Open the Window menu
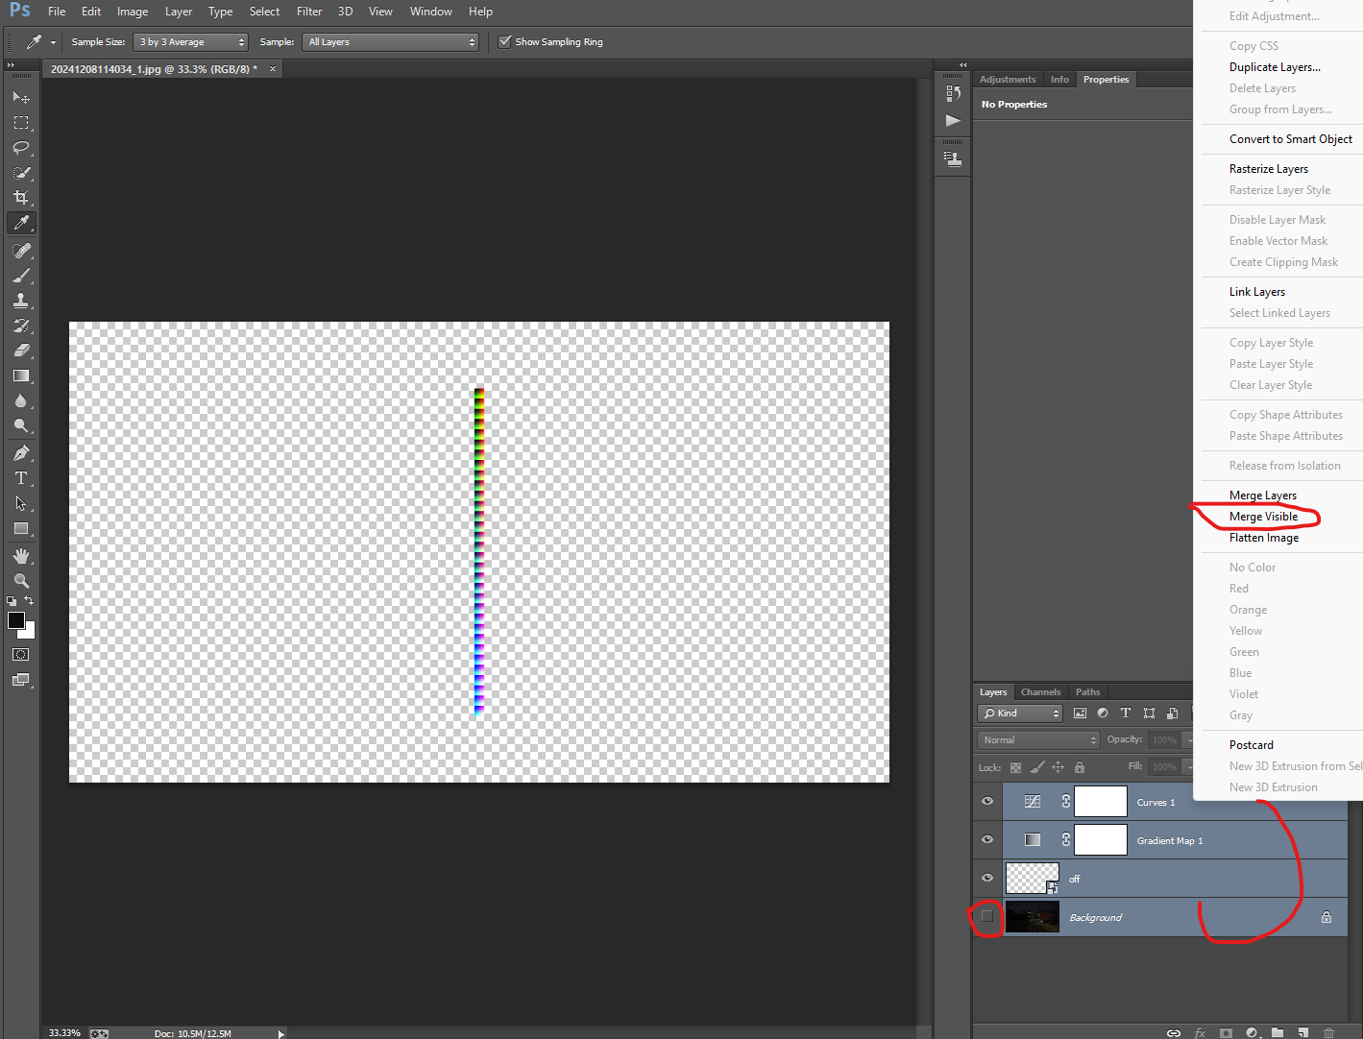This screenshot has width=1363, height=1039. (430, 12)
